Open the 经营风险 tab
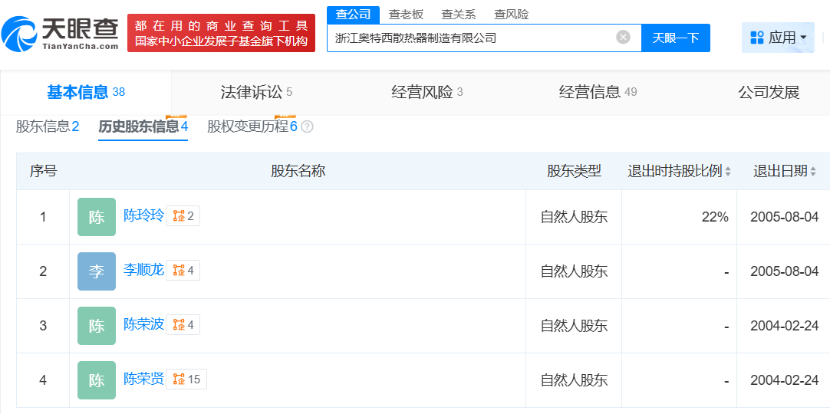Screen dimensions: 830x414 click(x=427, y=93)
